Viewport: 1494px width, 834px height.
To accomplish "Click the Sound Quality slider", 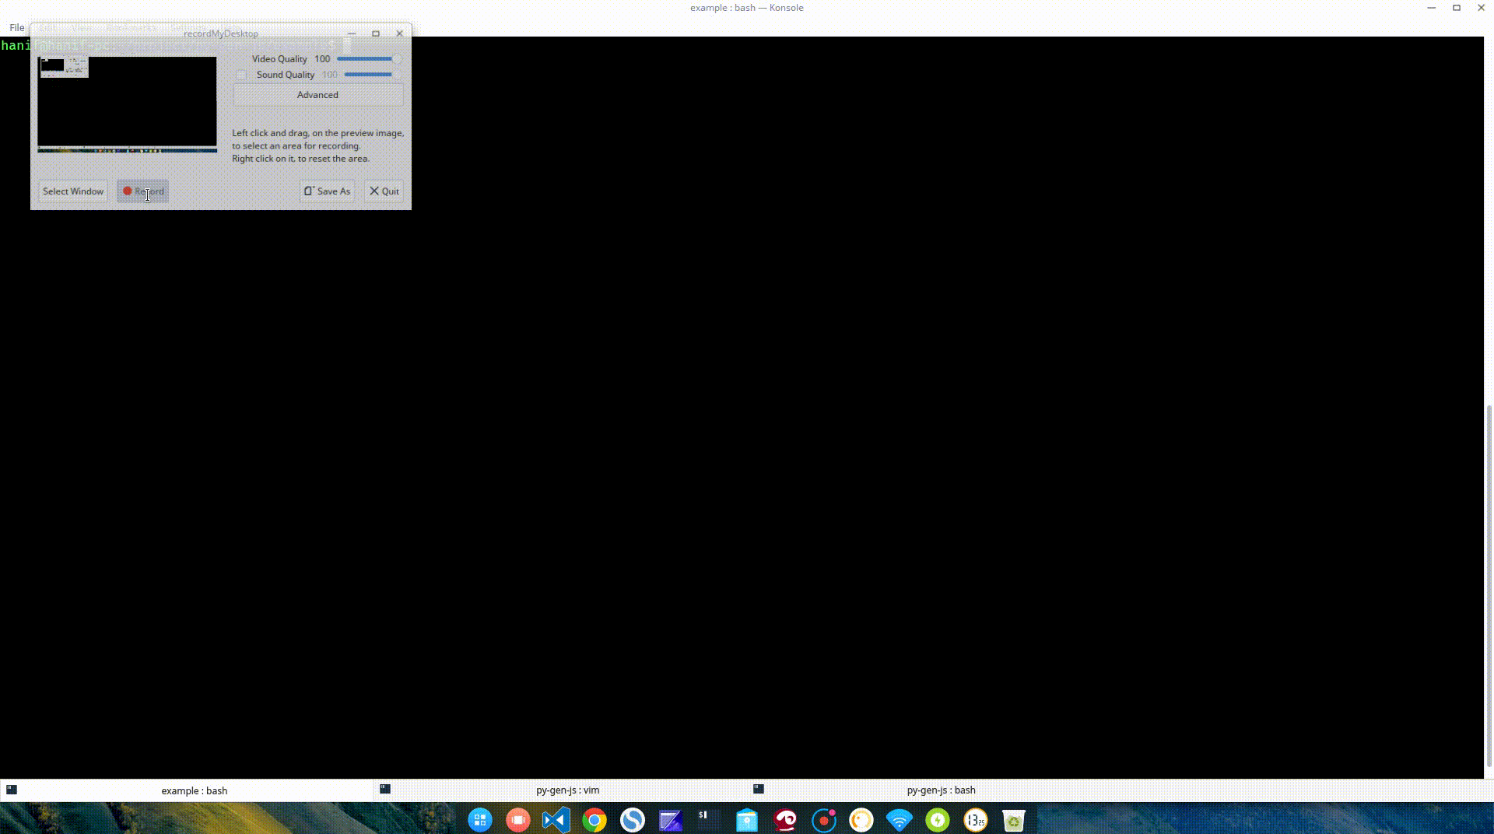I will tap(373, 75).
